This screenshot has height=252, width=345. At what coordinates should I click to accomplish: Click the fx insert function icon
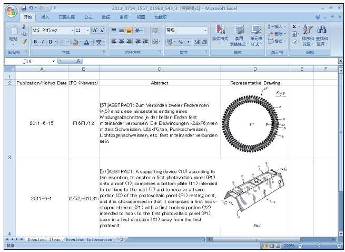[78, 61]
